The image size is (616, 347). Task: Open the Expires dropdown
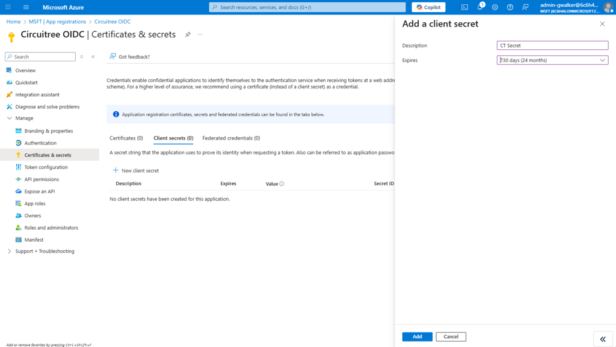point(552,60)
